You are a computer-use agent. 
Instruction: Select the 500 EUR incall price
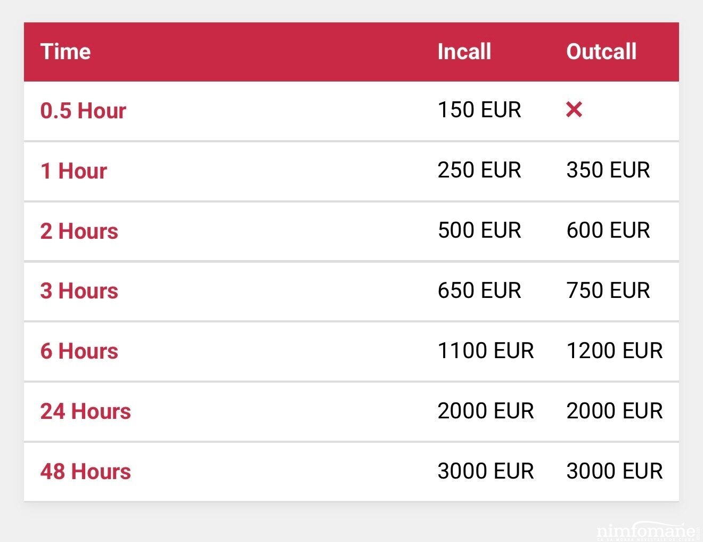479,230
